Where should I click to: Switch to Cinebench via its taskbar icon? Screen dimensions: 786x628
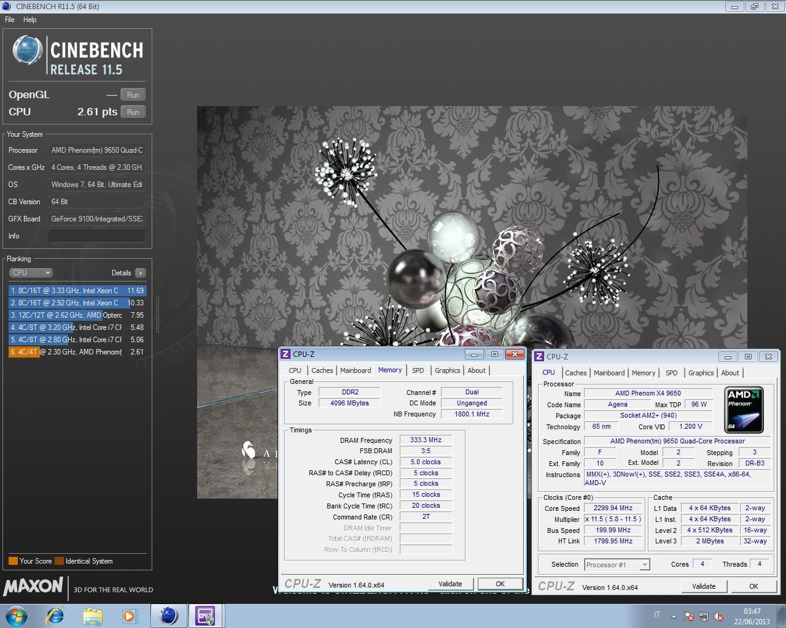tap(168, 616)
